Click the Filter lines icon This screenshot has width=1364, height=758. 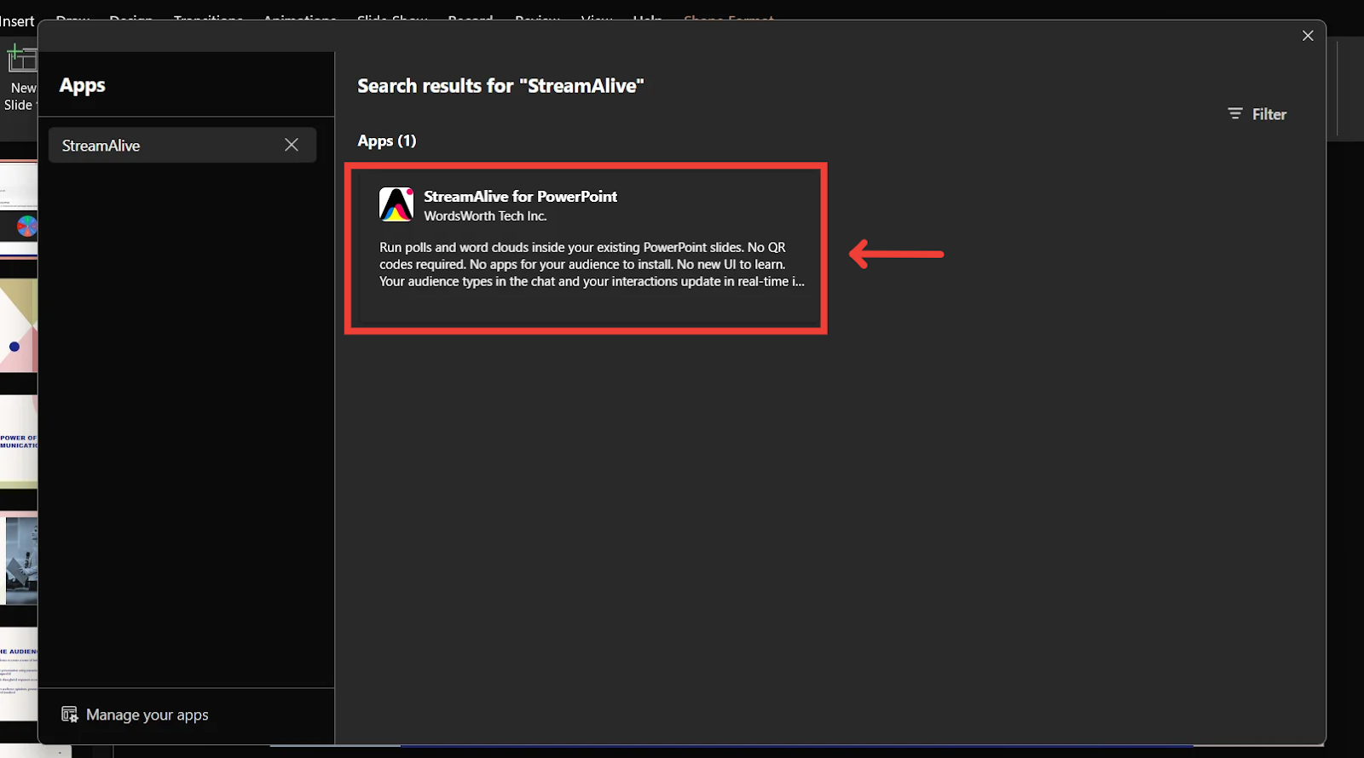click(1235, 113)
